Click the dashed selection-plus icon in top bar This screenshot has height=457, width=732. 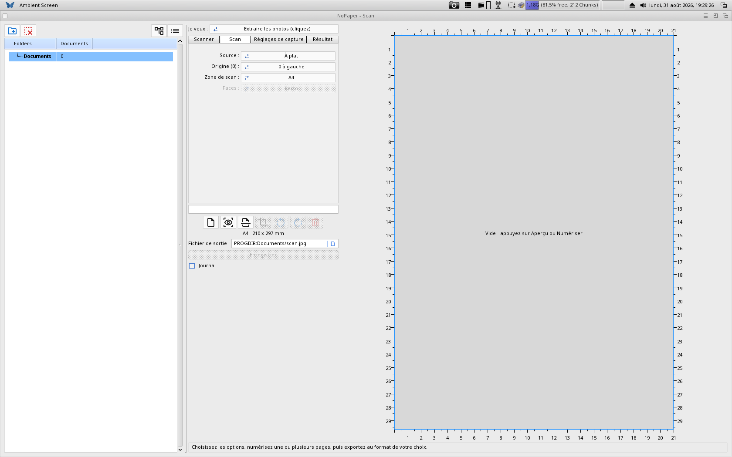coord(512,5)
